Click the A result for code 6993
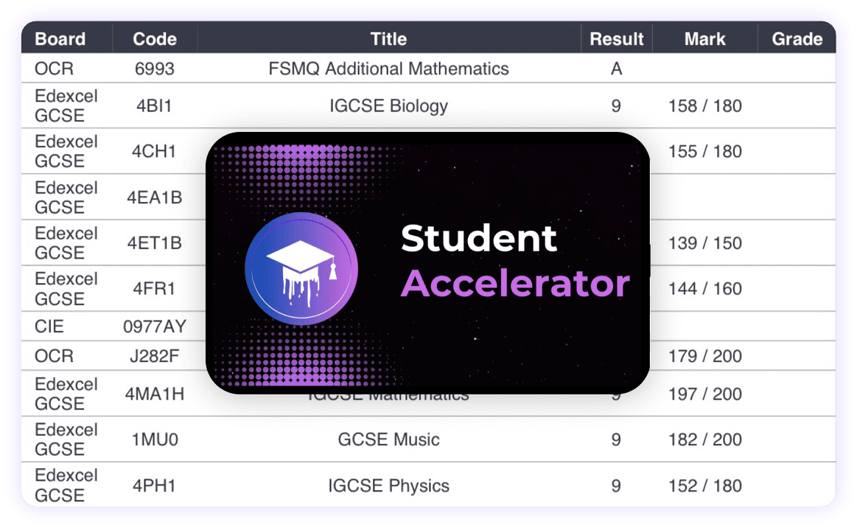 617,69
